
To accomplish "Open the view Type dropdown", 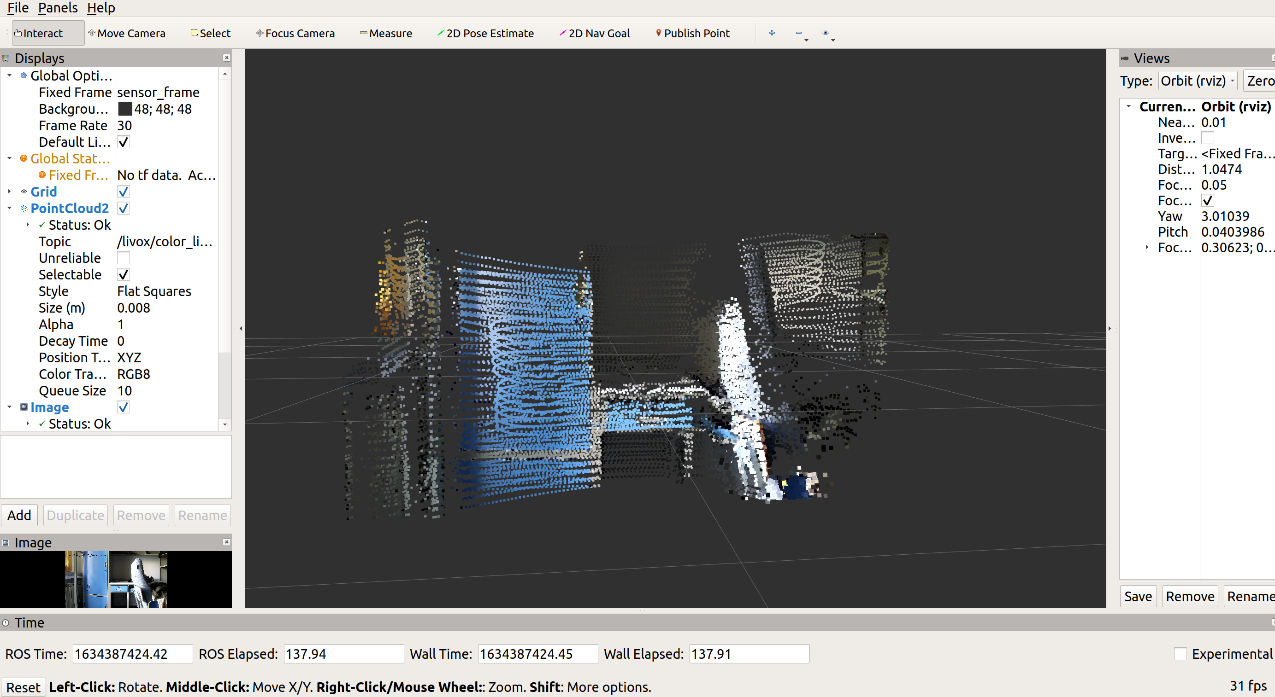I will point(1197,81).
